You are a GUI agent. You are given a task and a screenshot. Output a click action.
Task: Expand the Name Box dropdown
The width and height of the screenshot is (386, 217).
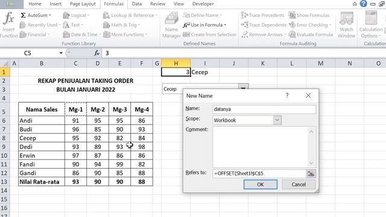[61, 53]
